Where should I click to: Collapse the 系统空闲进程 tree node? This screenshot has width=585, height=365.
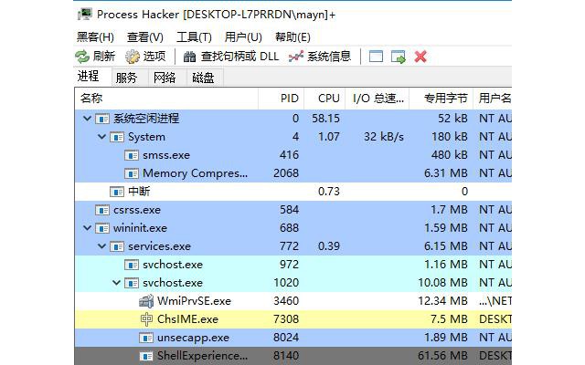(x=87, y=119)
